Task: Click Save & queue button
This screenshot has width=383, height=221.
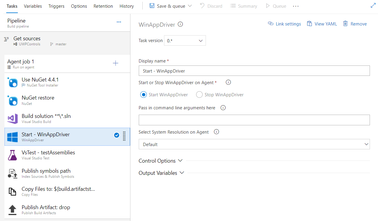Action: pos(167,6)
